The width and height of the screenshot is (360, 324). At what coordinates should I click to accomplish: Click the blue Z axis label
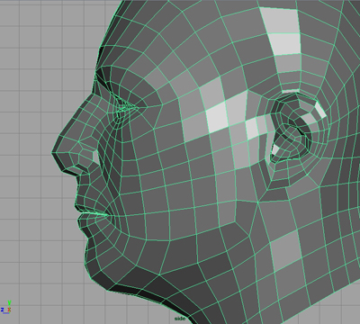pyautogui.click(x=3, y=310)
